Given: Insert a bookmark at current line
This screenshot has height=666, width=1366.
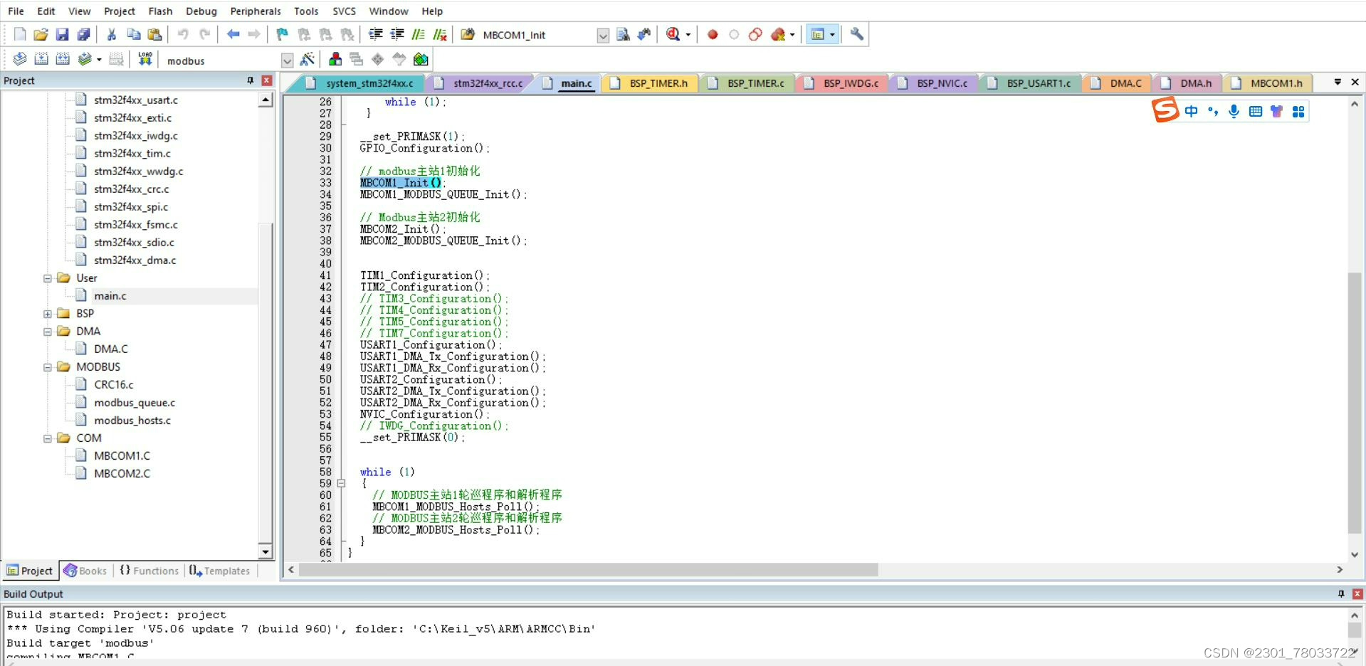Looking at the screenshot, I should point(281,34).
